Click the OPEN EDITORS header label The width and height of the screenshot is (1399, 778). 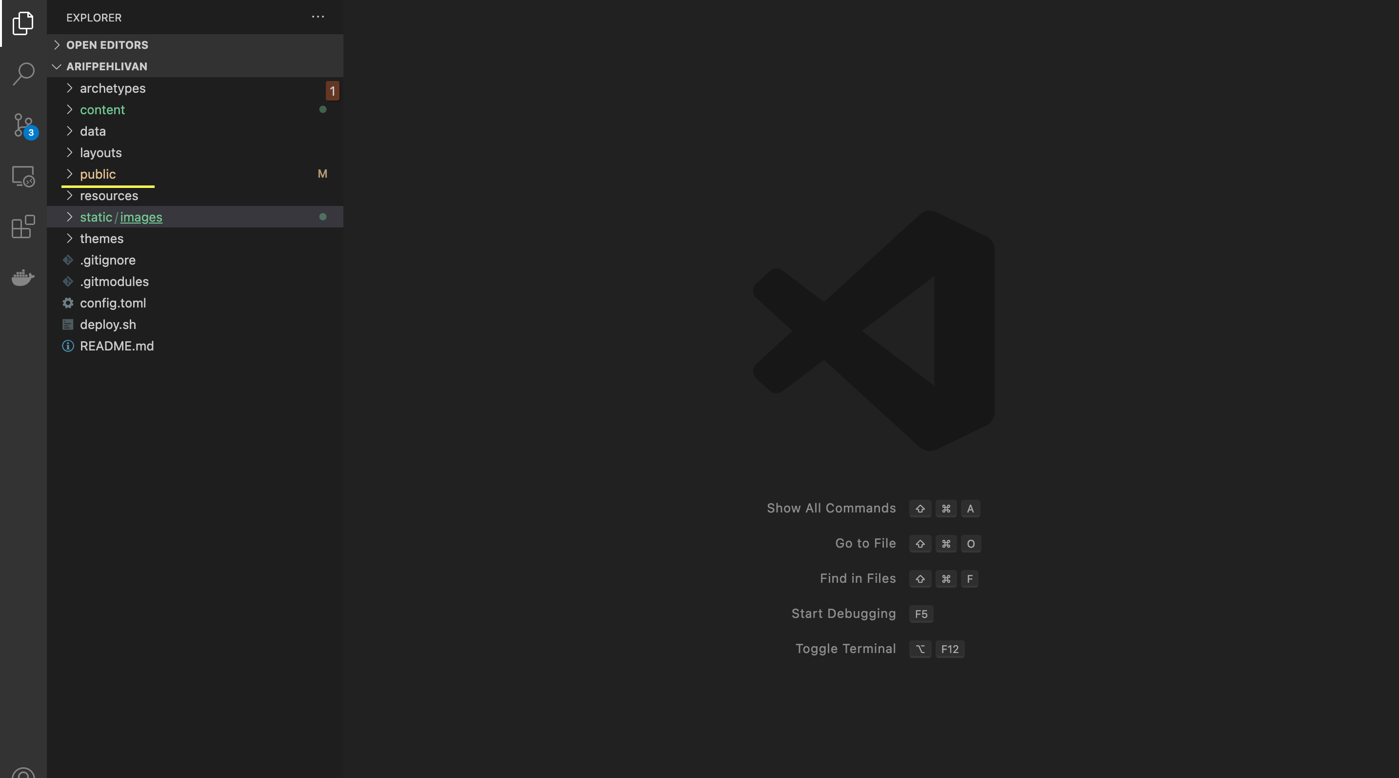tap(107, 45)
